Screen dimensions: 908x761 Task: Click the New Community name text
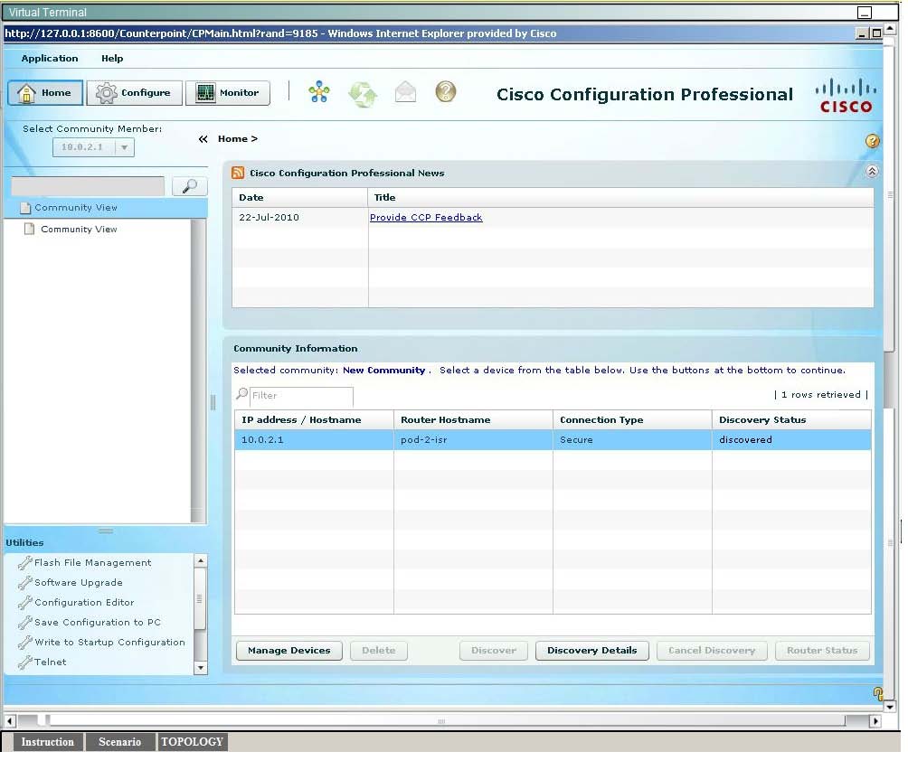[x=384, y=371]
